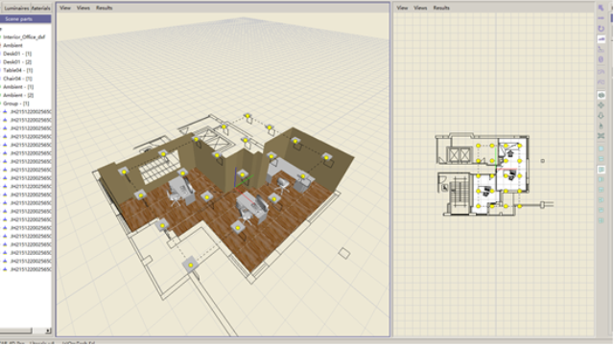Select Chair04 - [1] in scene tree
614x345 pixels.
[x=17, y=79]
